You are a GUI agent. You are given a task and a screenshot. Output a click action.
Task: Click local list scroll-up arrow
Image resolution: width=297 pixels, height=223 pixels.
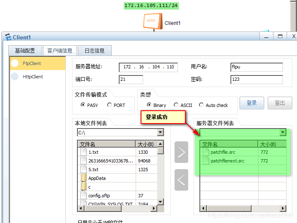coord(160,144)
